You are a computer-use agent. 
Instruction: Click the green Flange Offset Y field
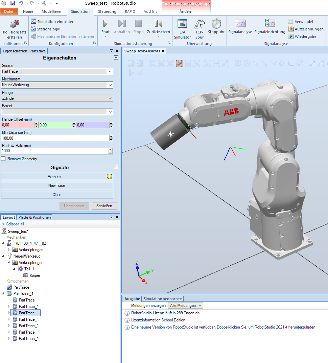point(55,125)
